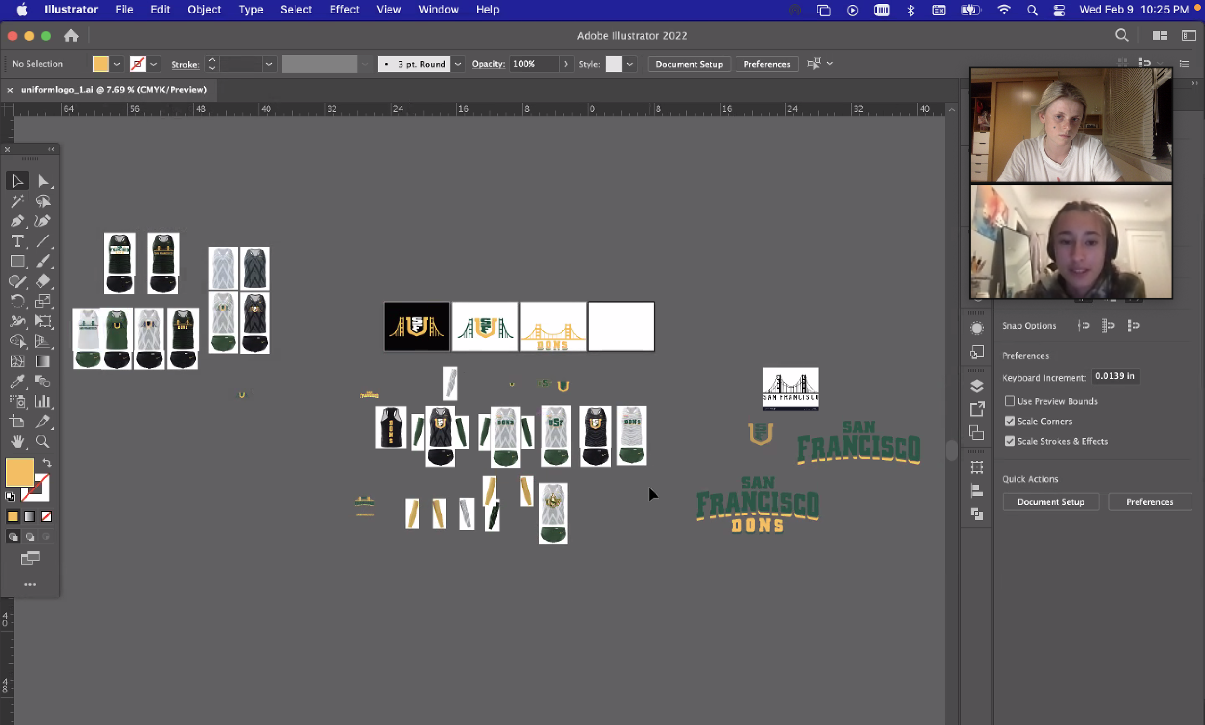This screenshot has width=1205, height=725.
Task: Click the Opacity label link
Action: (x=488, y=64)
